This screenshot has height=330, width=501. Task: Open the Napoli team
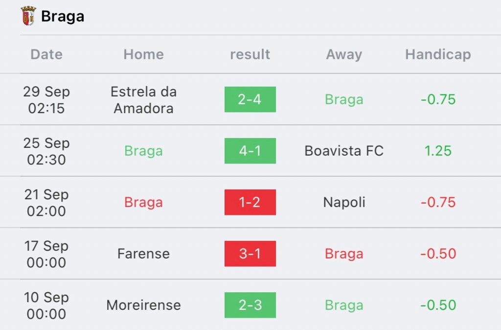tap(344, 202)
